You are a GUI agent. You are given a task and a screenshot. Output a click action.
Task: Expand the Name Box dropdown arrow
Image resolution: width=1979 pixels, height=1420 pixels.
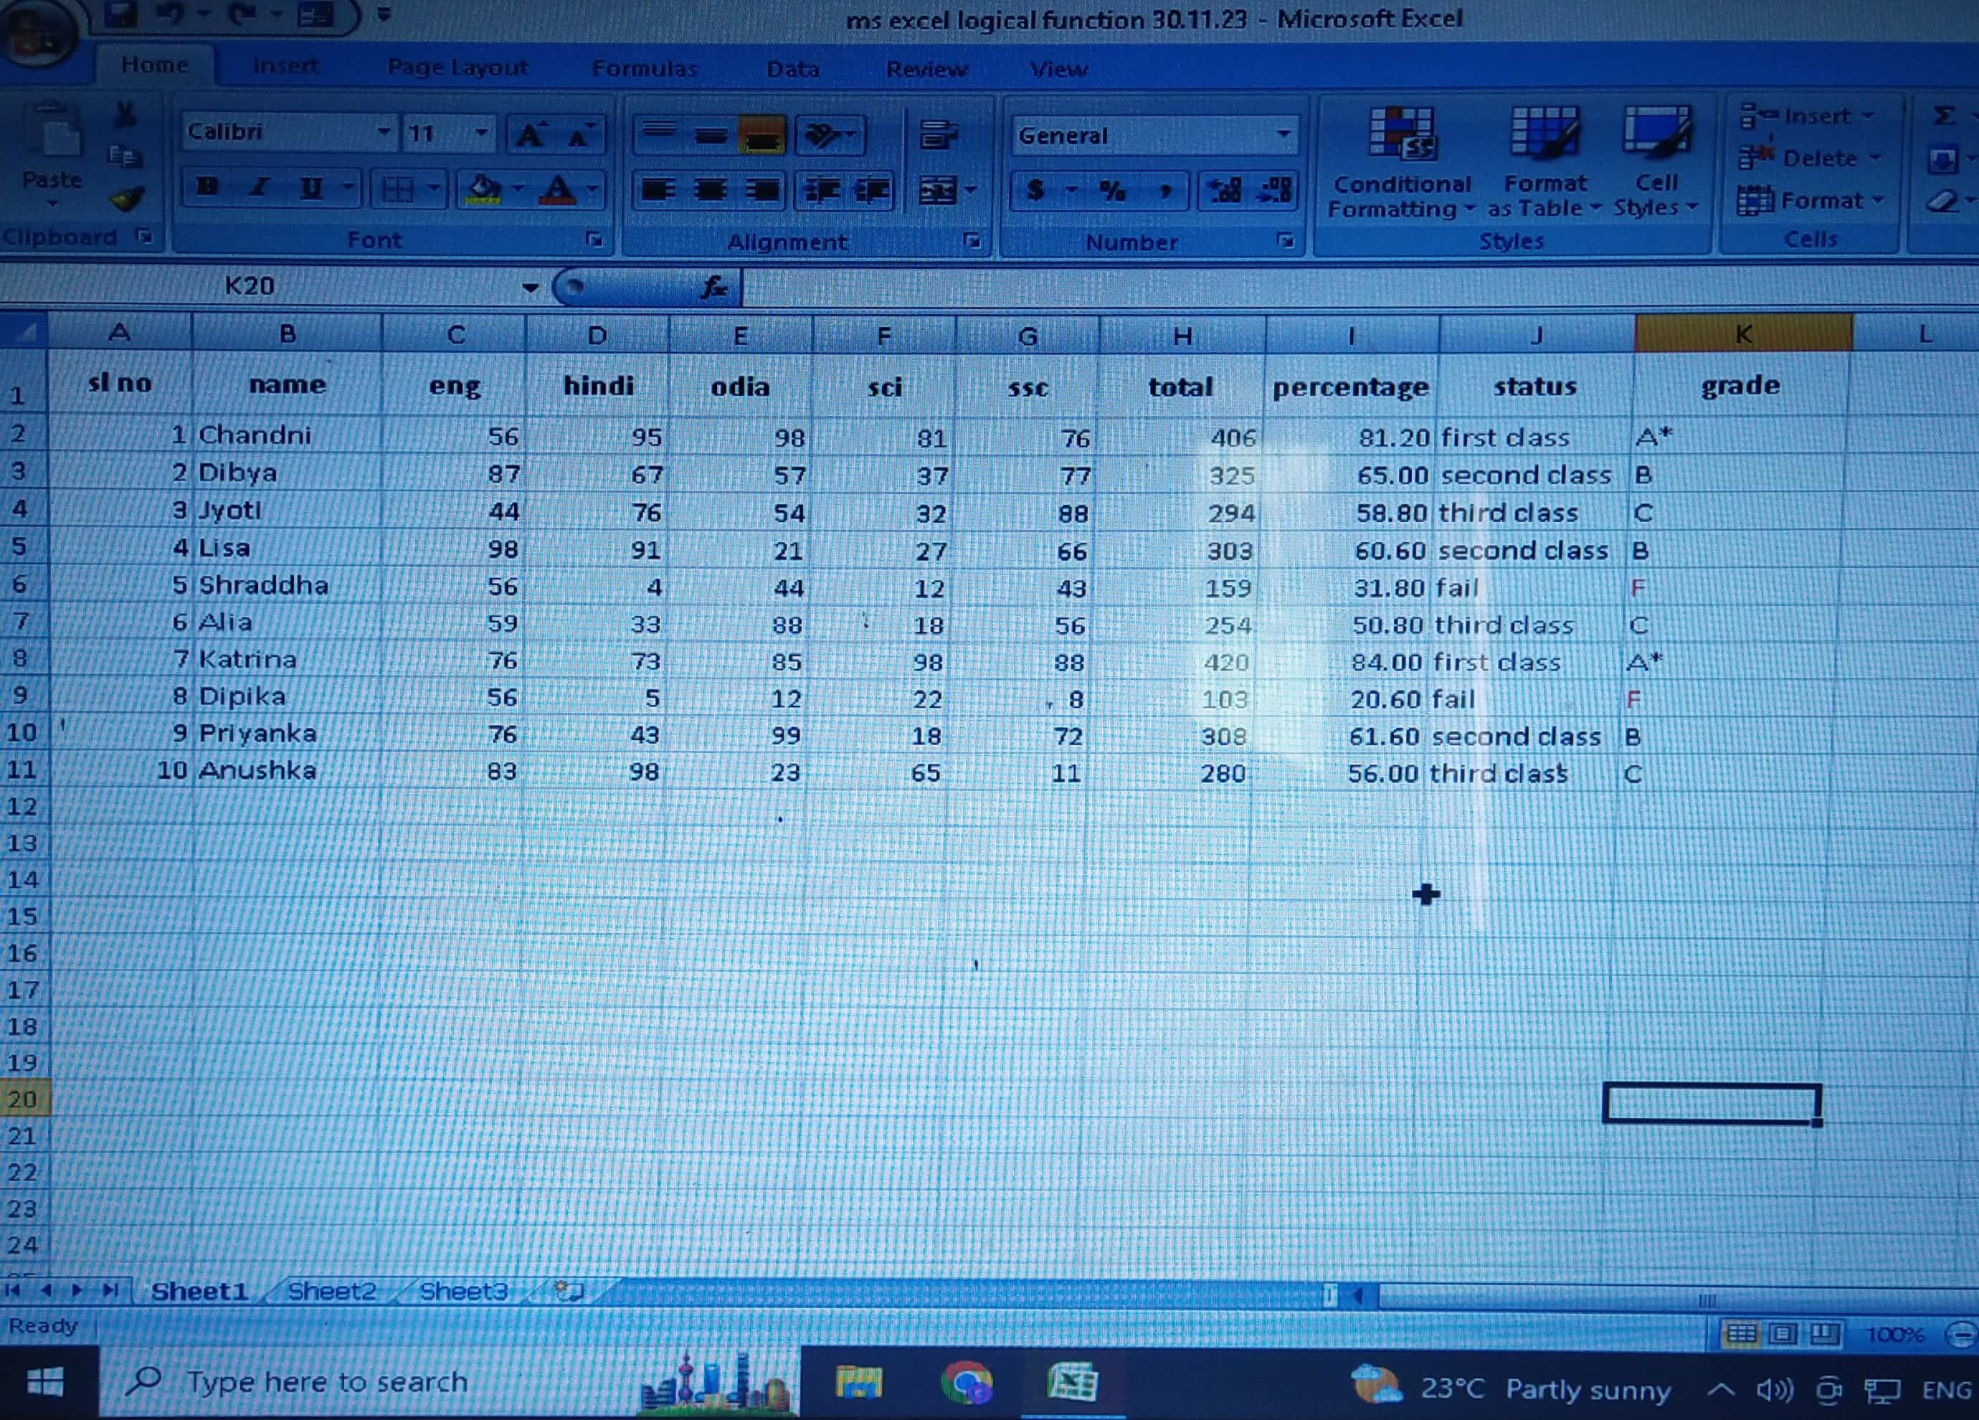[x=530, y=287]
